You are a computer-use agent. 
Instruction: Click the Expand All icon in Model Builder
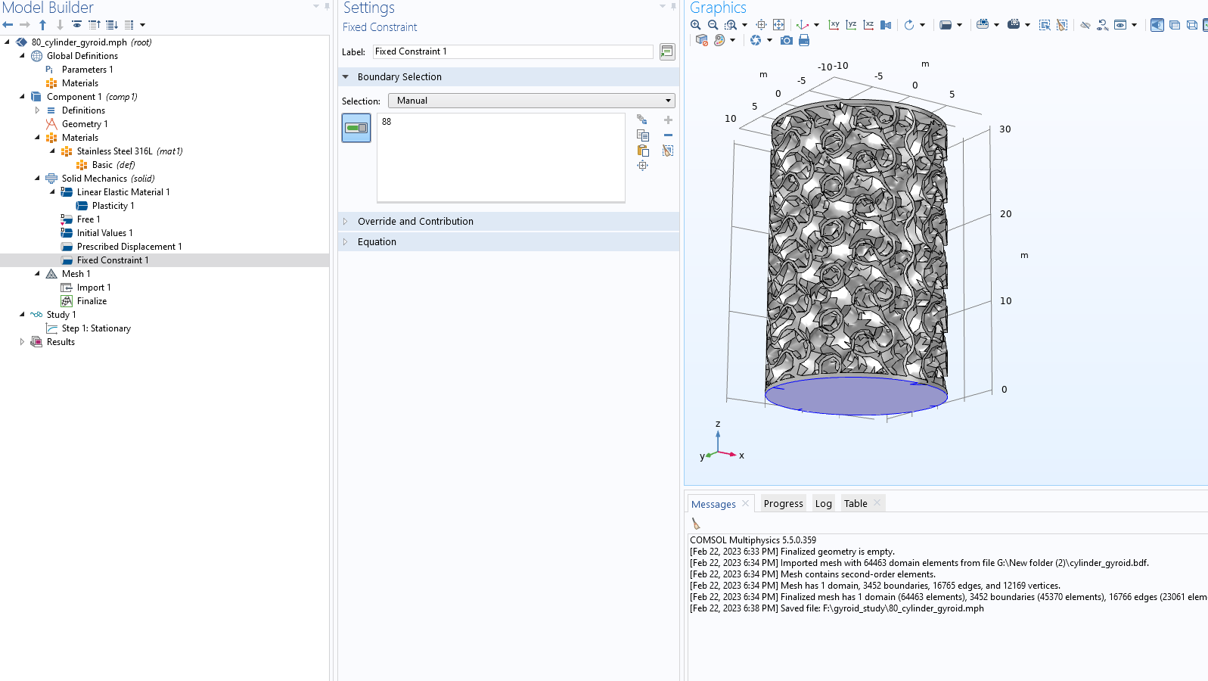(x=112, y=25)
